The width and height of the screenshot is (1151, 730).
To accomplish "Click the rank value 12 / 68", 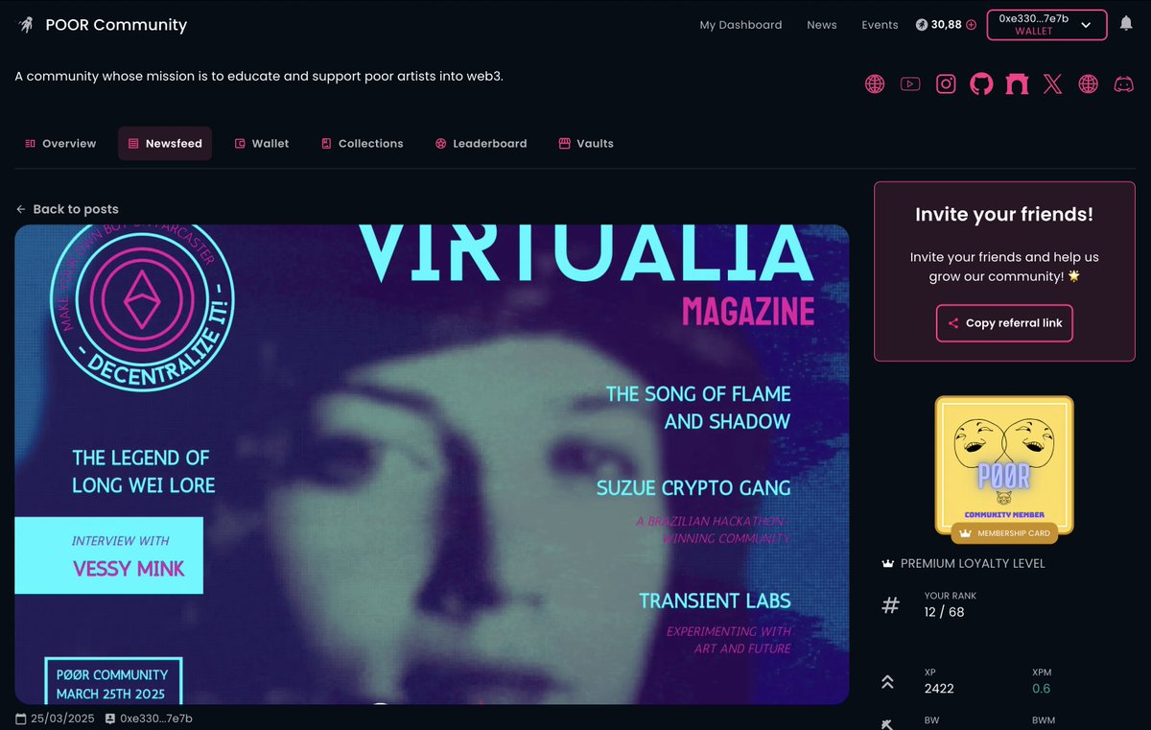I will pos(945,612).
